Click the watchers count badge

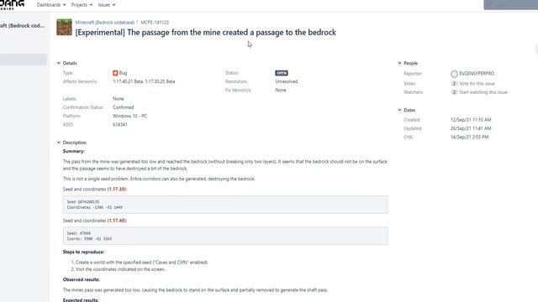454,92
